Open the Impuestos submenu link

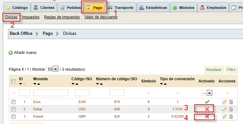coord(31,17)
